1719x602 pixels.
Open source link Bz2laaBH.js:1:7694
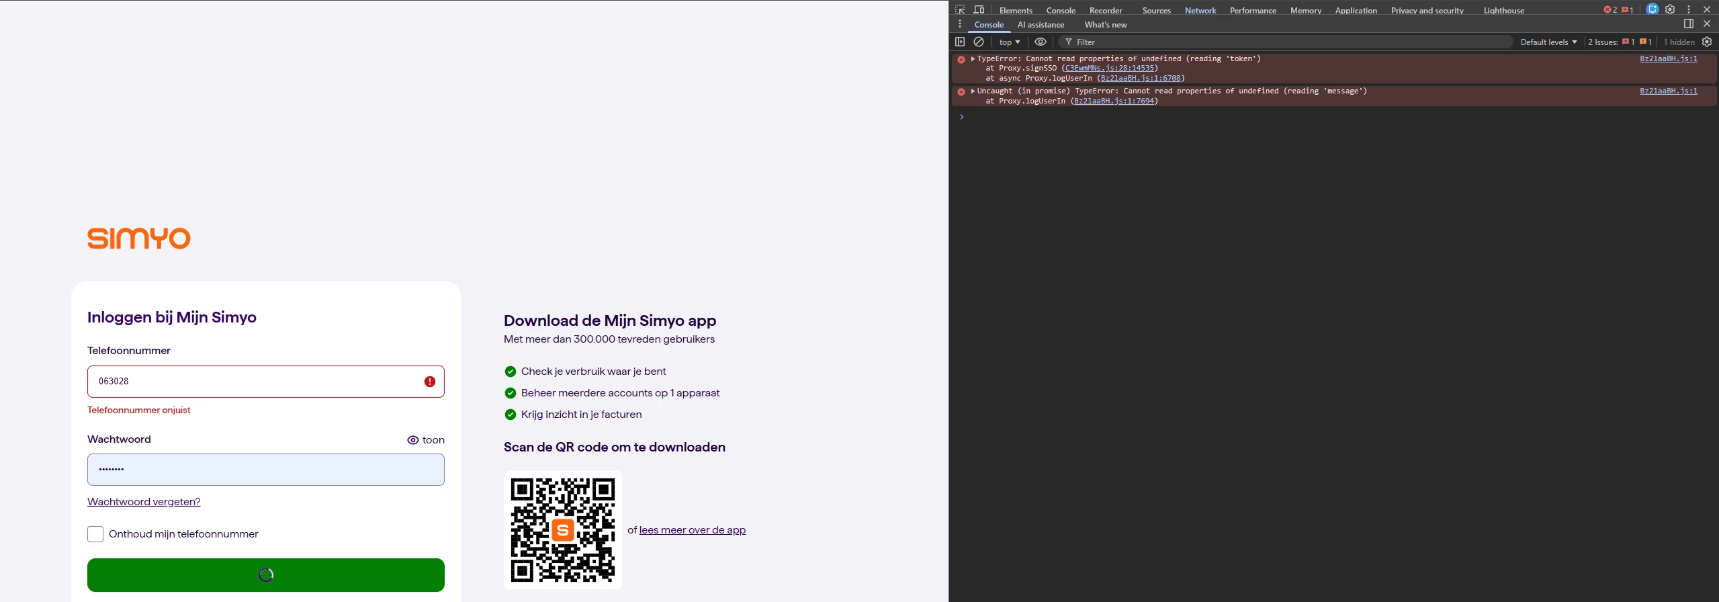(x=1114, y=101)
